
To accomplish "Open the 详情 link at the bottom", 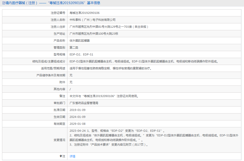I will click(72, 156).
